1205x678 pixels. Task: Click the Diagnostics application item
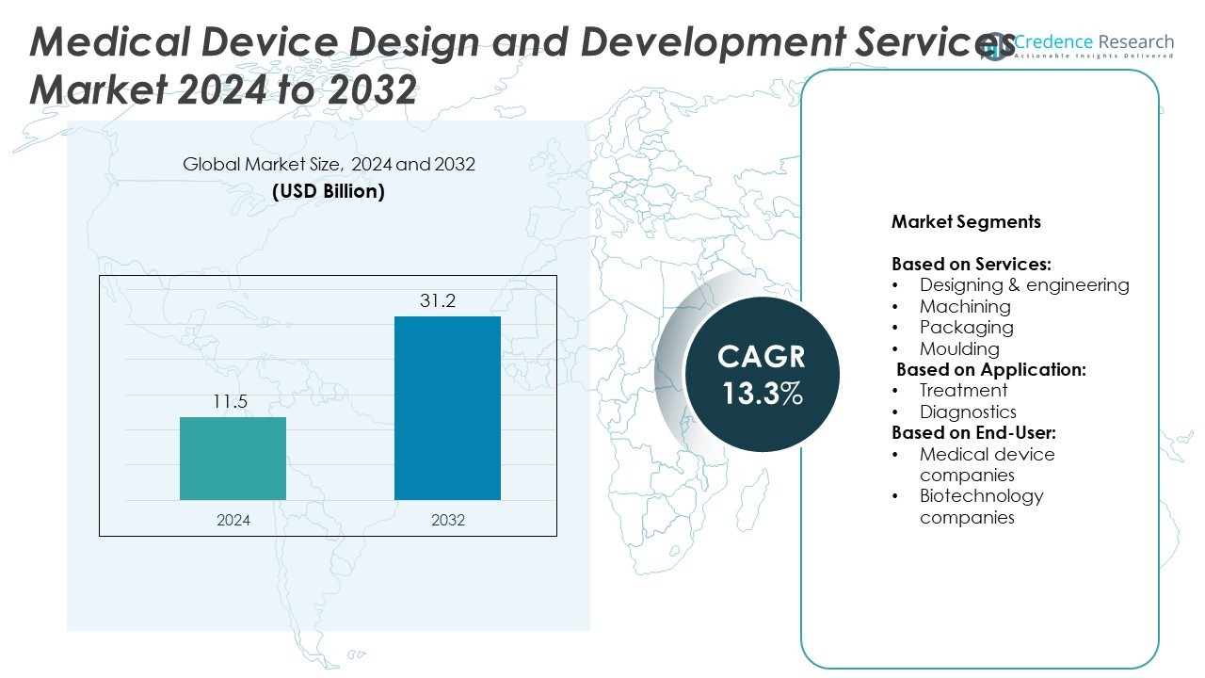click(x=968, y=412)
